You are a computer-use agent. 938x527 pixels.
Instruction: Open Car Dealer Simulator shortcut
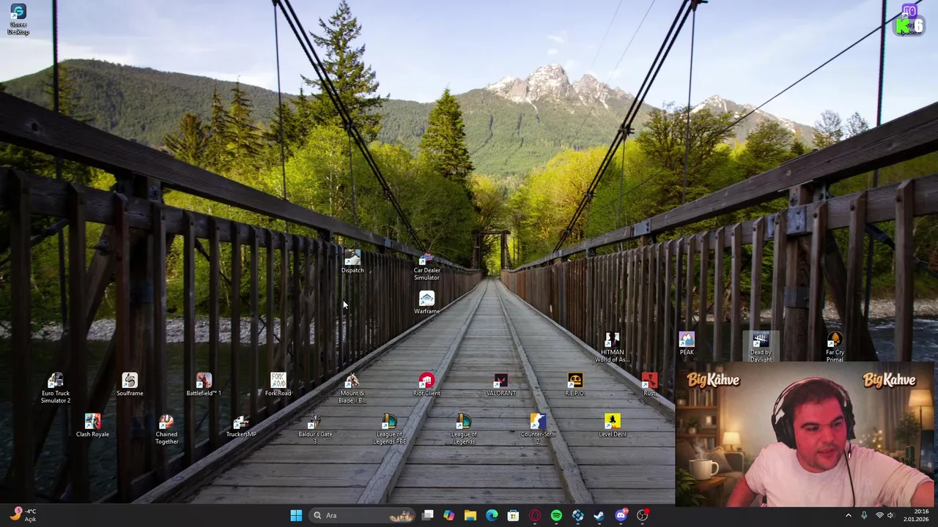coord(426,268)
